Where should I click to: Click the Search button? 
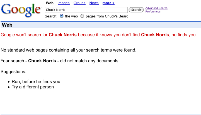tap(136, 10)
